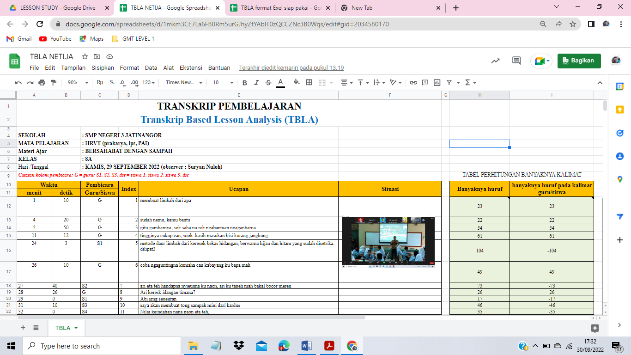The width and height of the screenshot is (631, 355).
Task: Print the spreadsheet using printer icon
Action: click(x=42, y=82)
